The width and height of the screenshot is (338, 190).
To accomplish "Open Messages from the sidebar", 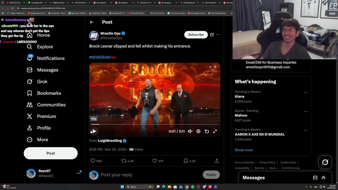I will tap(43, 70).
